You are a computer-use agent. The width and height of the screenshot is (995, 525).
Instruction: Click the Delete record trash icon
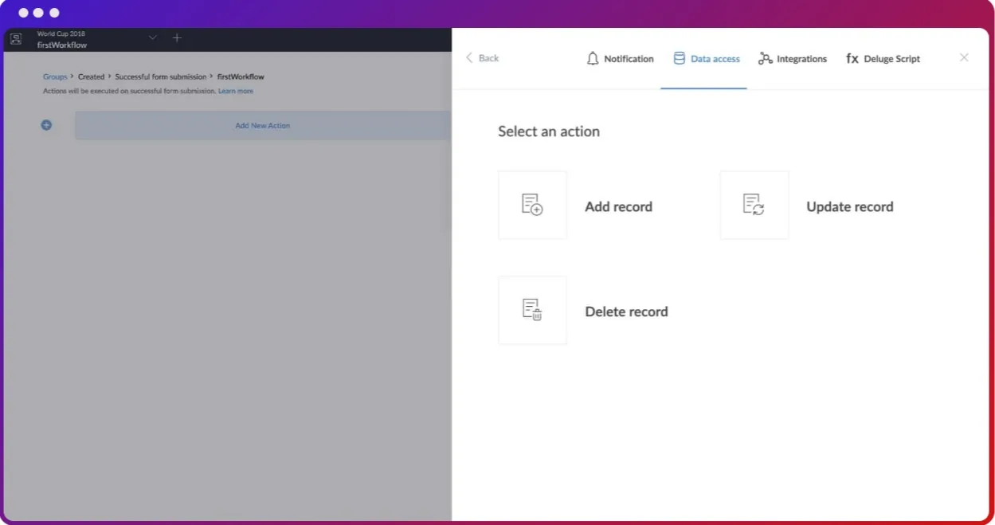532,310
